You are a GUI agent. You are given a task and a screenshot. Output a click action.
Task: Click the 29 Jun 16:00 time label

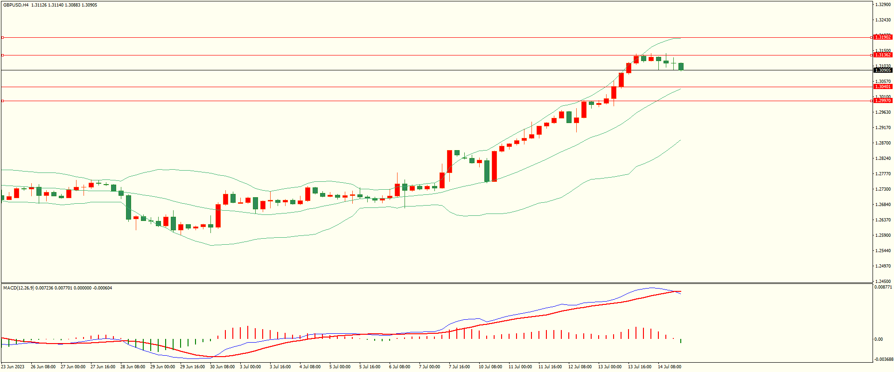[192, 367]
